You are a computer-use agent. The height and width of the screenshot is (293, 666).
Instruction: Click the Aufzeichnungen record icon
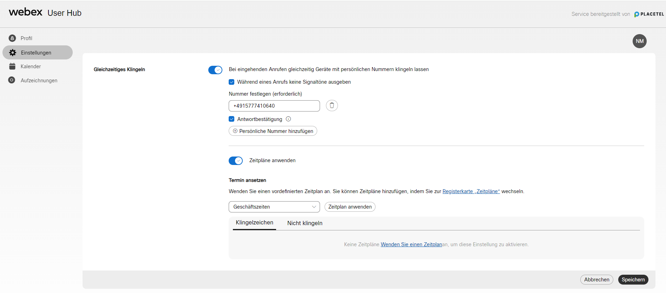12,80
